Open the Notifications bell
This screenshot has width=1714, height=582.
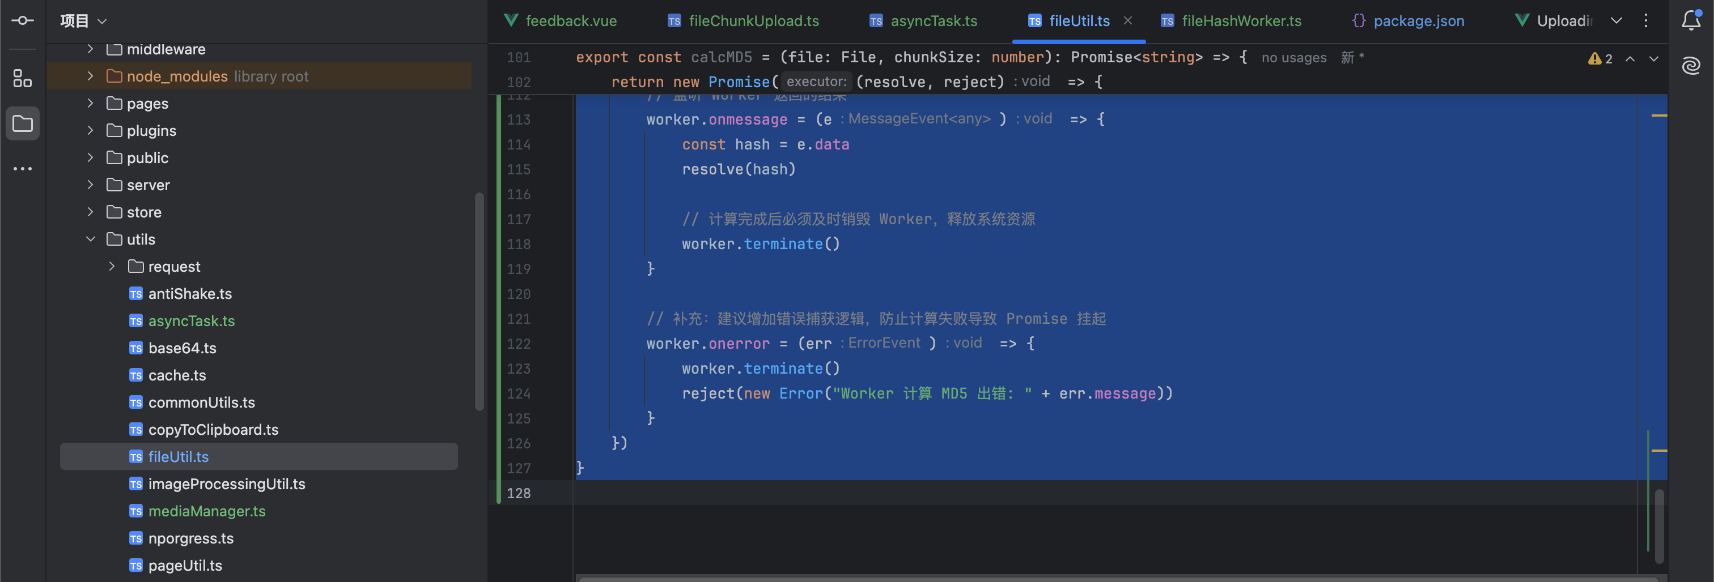tap(1691, 20)
